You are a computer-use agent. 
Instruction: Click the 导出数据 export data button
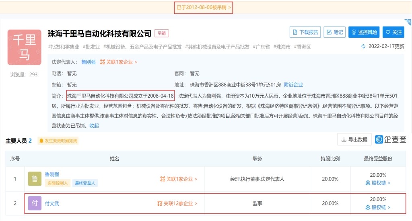point(354,139)
